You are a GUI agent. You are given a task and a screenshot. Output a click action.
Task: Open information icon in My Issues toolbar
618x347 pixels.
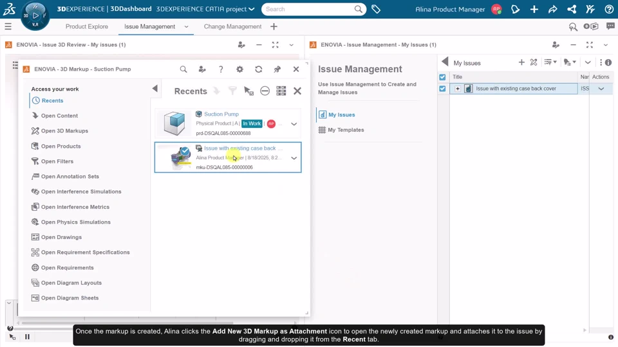tap(608, 62)
